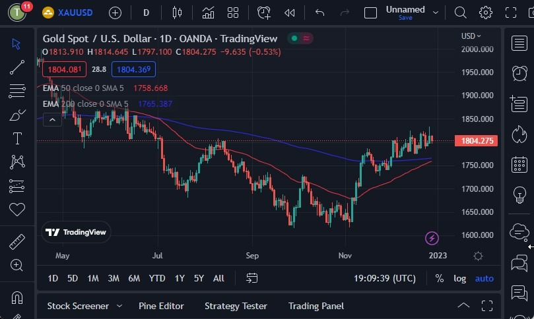
Task: Redo the chart action
Action: click(x=345, y=13)
